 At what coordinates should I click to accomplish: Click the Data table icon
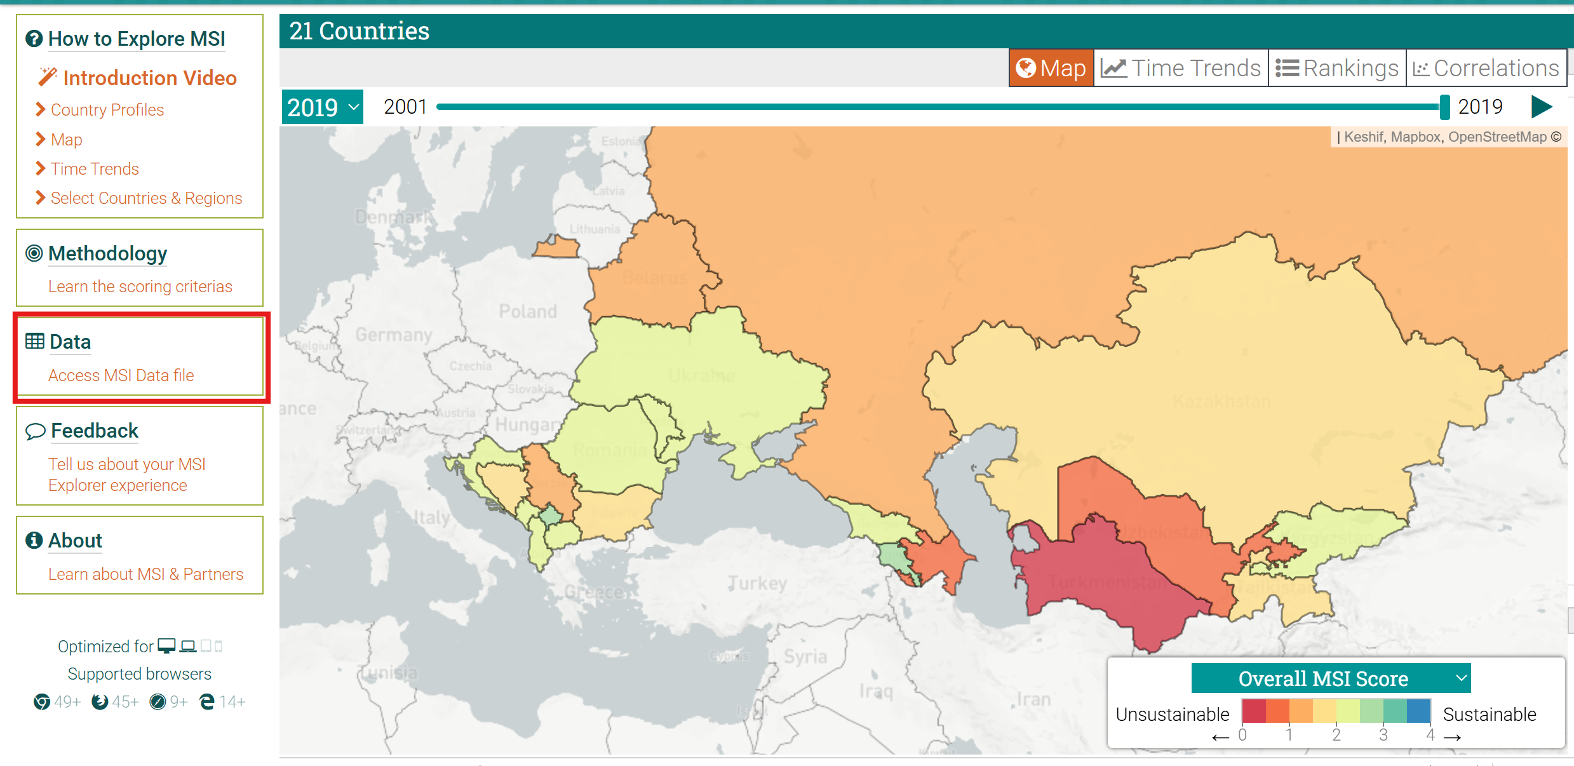coord(35,342)
